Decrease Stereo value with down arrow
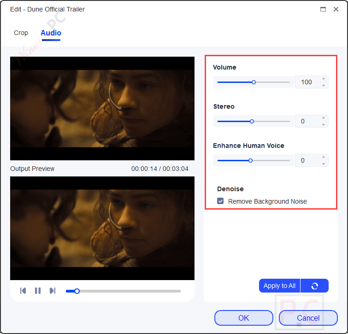This screenshot has height=334, width=348. [x=324, y=125]
